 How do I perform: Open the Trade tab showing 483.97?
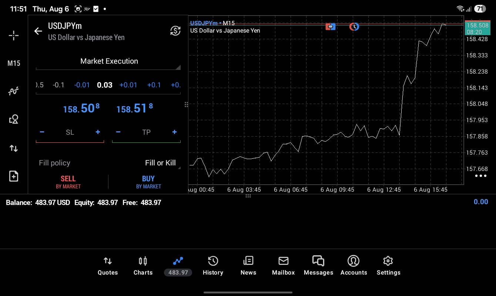point(178,266)
